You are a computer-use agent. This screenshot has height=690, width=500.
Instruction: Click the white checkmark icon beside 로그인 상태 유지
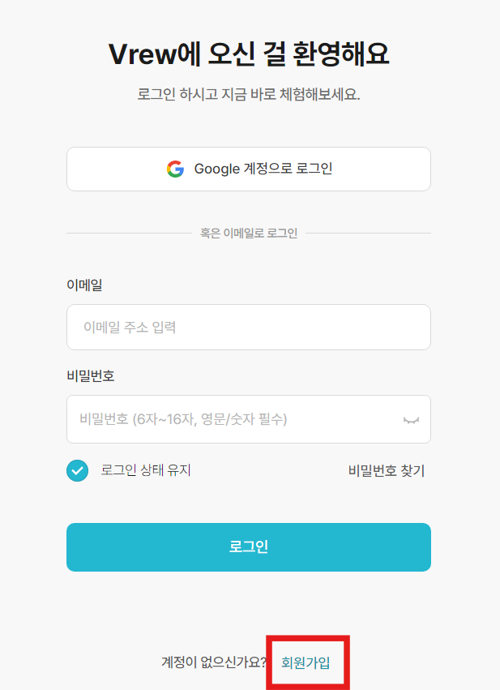pos(77,469)
